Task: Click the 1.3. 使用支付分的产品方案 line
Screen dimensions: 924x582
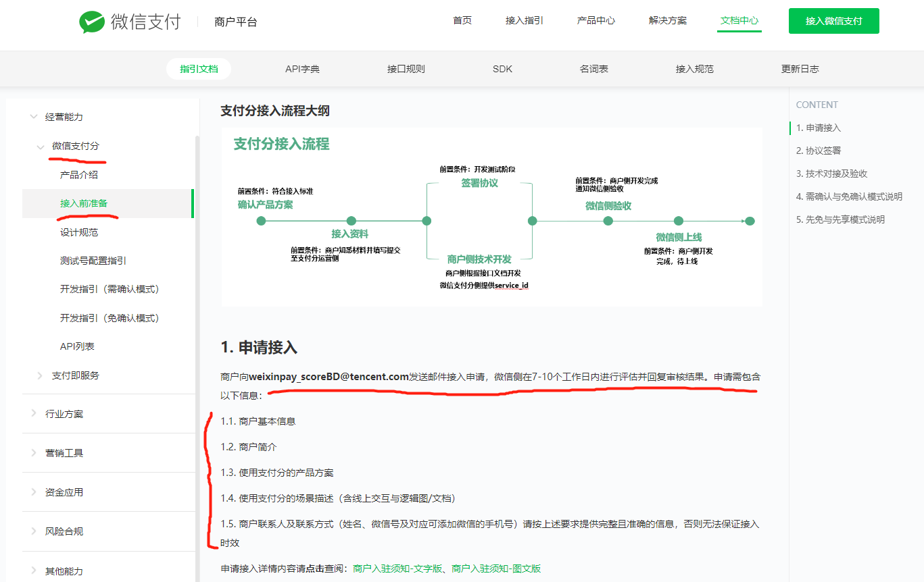Action: [277, 473]
